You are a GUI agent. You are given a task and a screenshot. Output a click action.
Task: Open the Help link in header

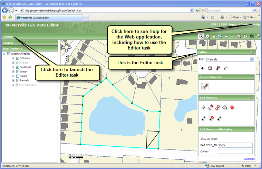(x=256, y=25)
